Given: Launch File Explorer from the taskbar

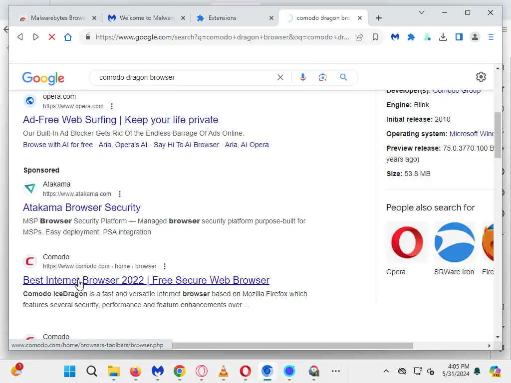Looking at the screenshot, I should [x=114, y=371].
